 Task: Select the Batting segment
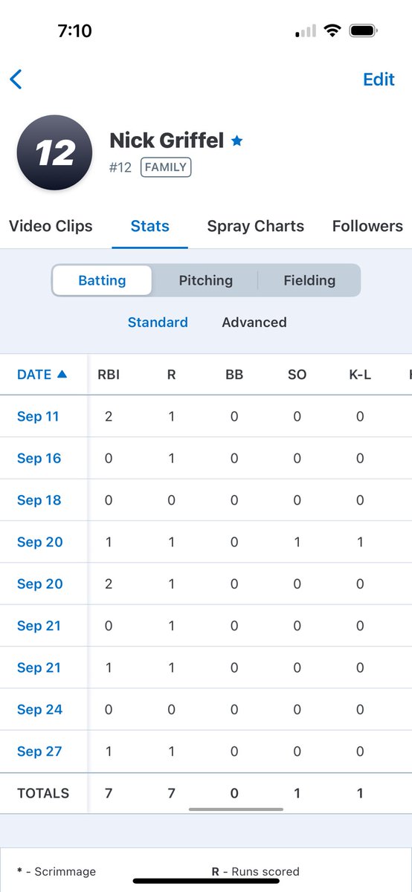102,280
